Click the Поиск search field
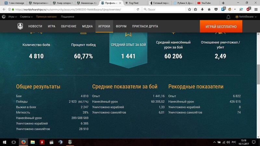 (164, 9)
